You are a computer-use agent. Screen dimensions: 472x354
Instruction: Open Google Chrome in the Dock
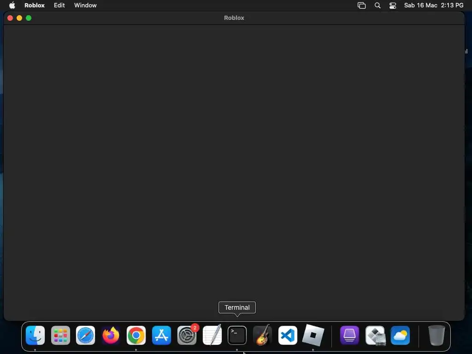(136, 336)
